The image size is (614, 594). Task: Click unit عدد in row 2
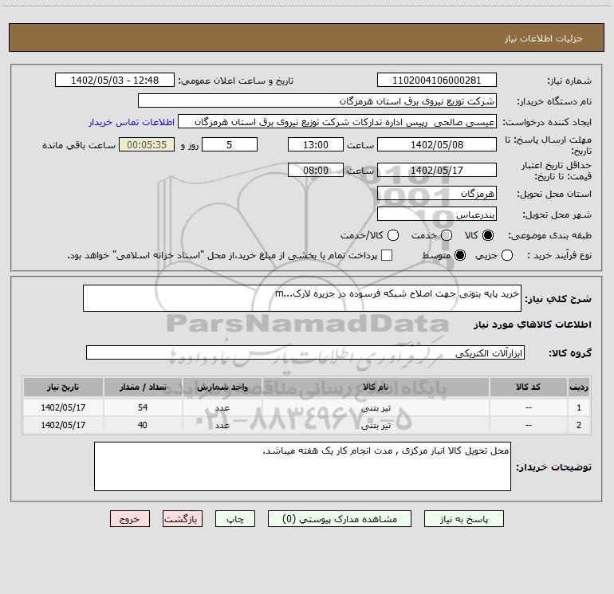pos(222,425)
